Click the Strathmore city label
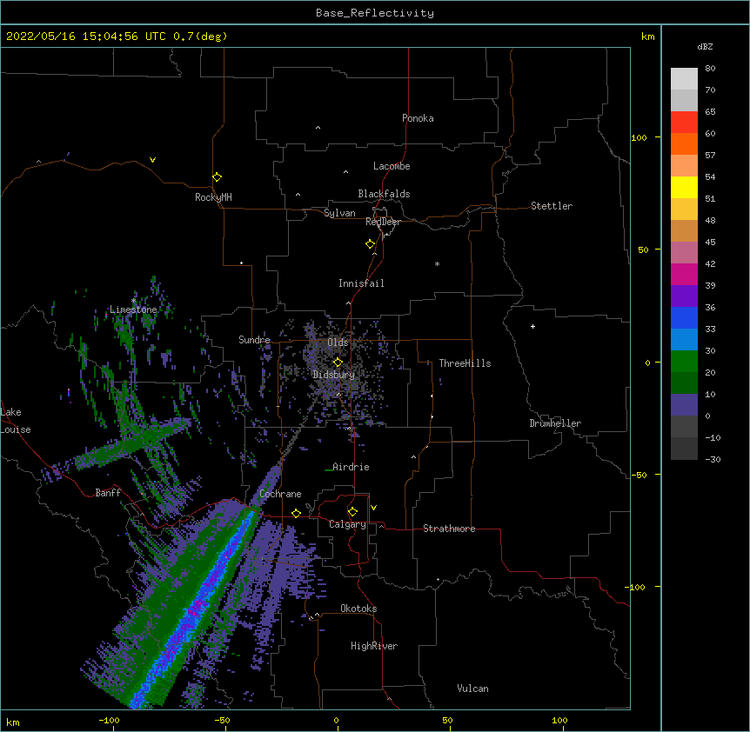 pos(449,529)
